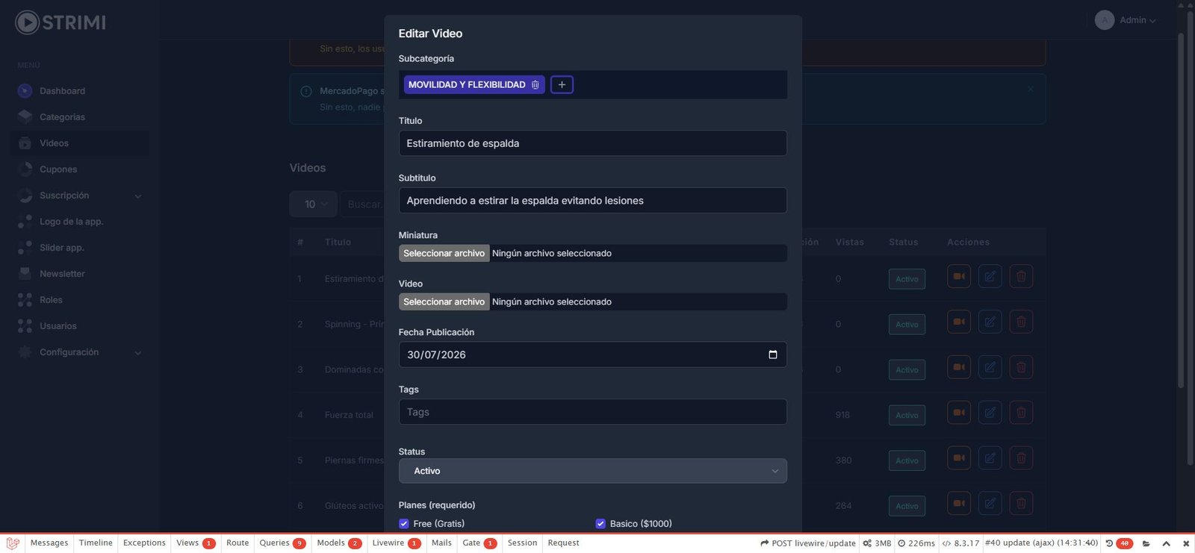The height and width of the screenshot is (553, 1195).
Task: Close the debug bar
Action: [1186, 543]
